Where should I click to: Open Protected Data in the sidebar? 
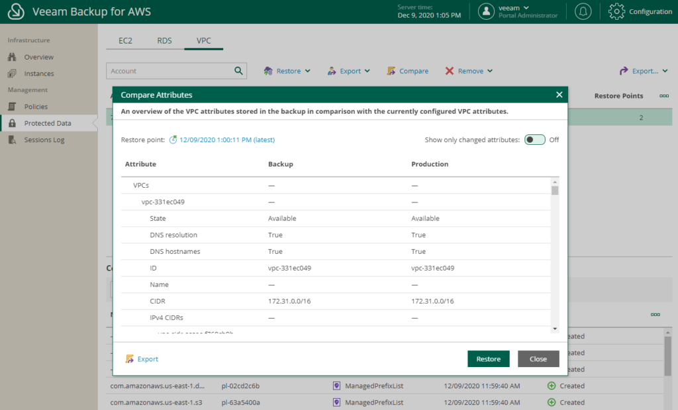(48, 123)
